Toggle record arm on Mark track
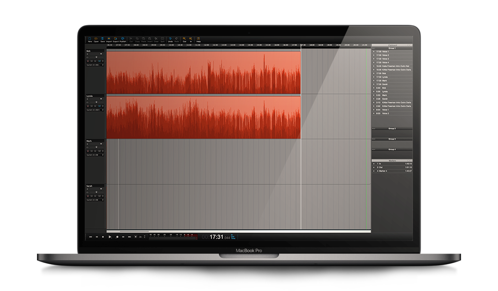Image resolution: width=498 pixels, height=291 pixels. tap(88, 151)
